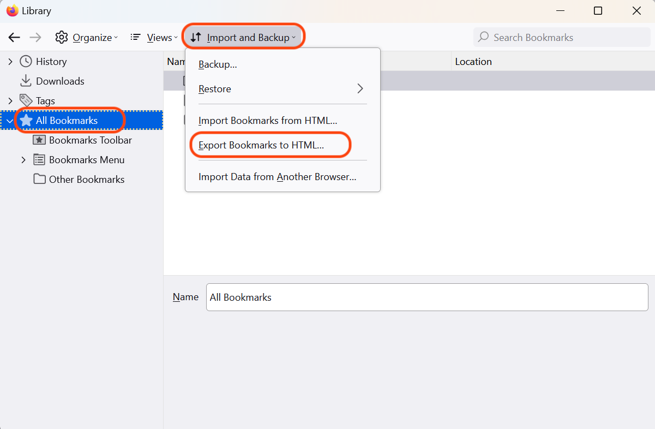Viewport: 655px width, 429px height.
Task: Click the Name field containing All Bookmarks
Action: pyautogui.click(x=427, y=297)
